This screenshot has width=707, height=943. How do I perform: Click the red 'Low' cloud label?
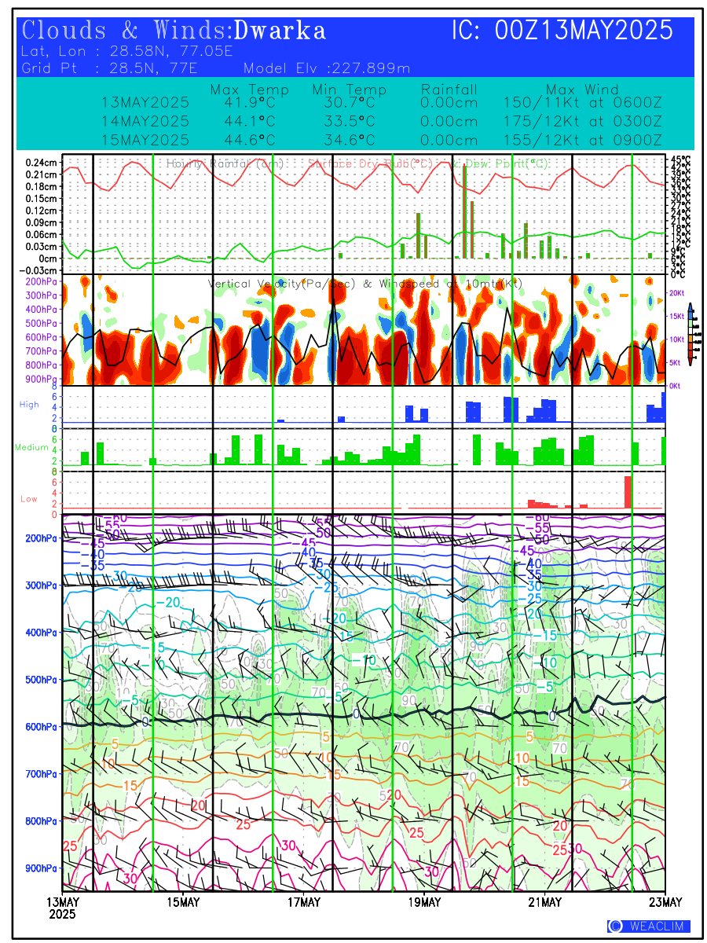29,498
